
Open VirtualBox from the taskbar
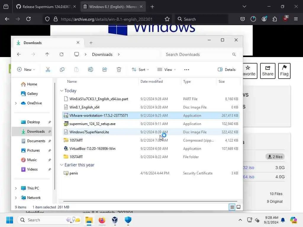(x=115, y=220)
